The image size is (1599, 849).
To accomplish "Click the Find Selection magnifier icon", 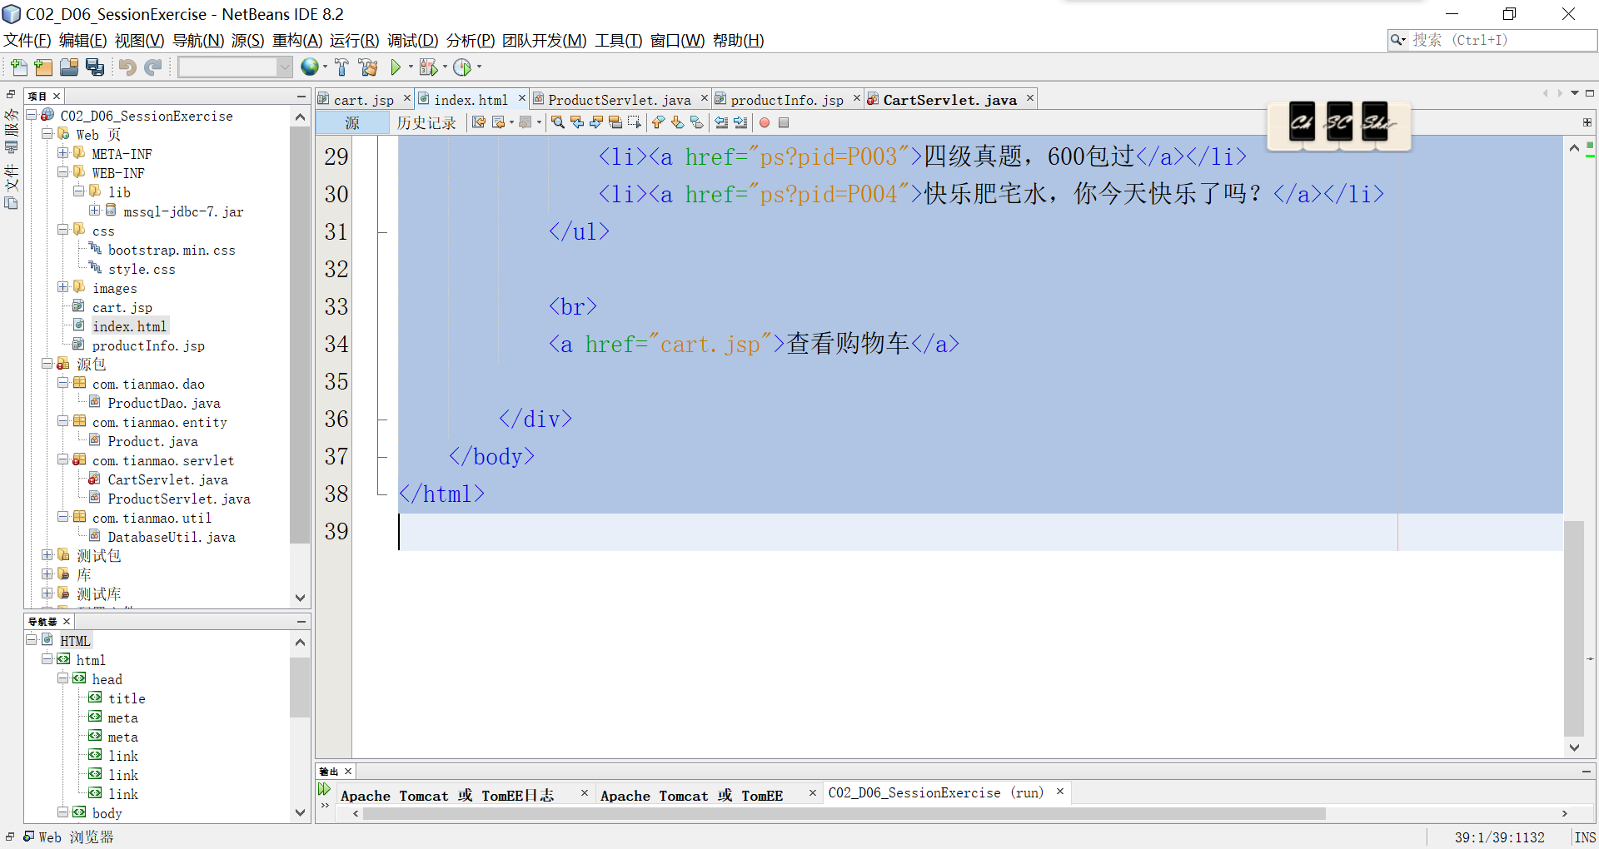I will pyautogui.click(x=558, y=122).
